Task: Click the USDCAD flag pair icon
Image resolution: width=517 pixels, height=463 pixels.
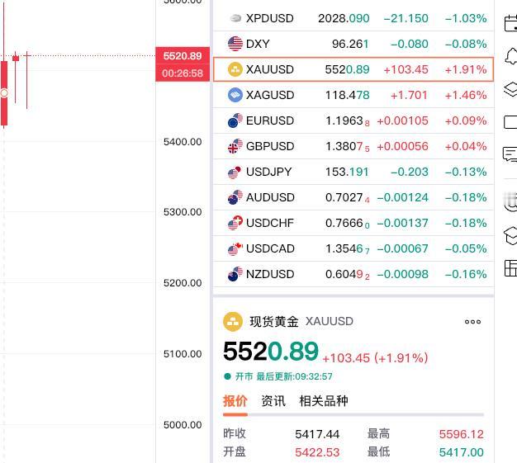Action: [x=235, y=248]
